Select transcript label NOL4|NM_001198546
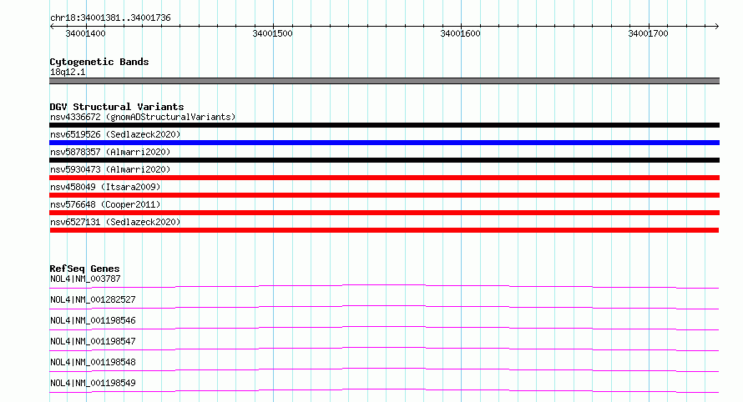 [x=93, y=320]
